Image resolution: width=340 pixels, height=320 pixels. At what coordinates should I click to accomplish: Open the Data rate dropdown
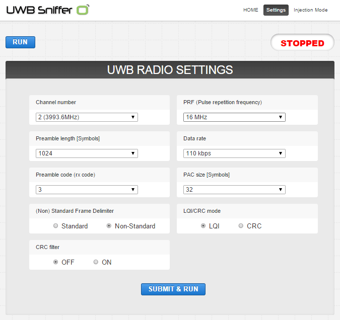pyautogui.click(x=234, y=153)
